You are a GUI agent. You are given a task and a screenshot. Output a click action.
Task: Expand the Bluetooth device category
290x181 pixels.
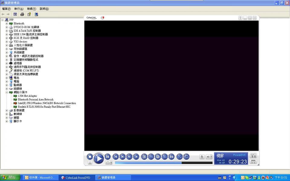(7, 24)
